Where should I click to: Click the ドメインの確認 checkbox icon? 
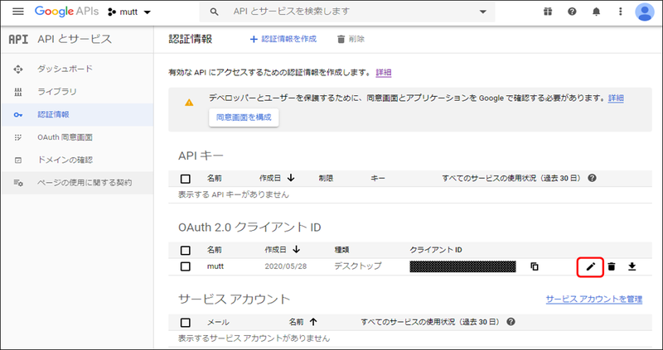tap(17, 161)
